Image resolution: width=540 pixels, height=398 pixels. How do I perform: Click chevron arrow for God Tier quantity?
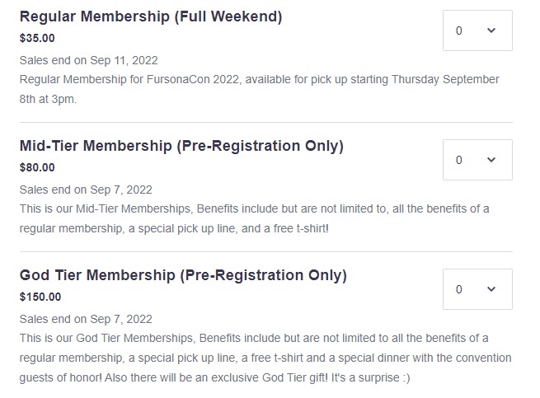point(491,289)
